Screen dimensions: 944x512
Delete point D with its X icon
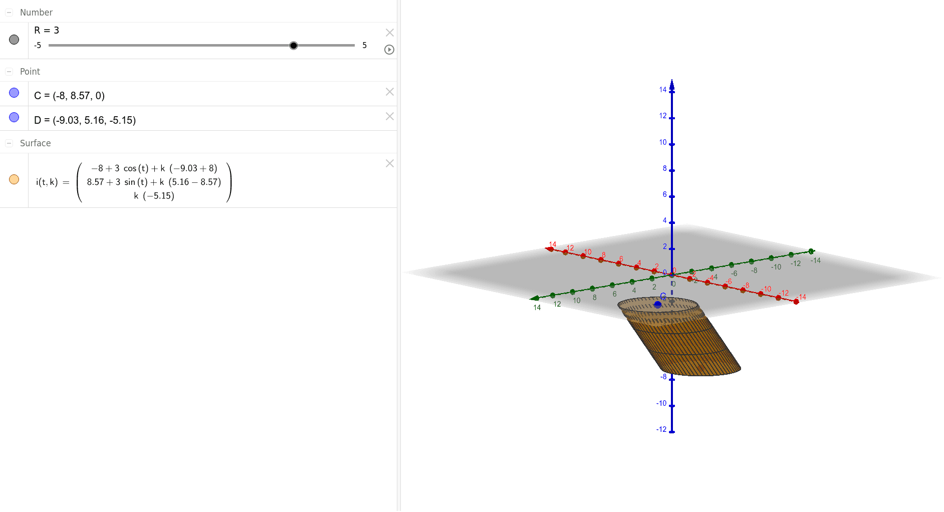[389, 116]
